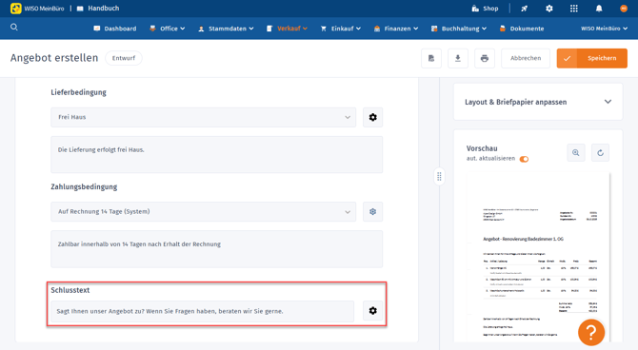Click the rocket icon in top bar
Screen dimensions: 638x350
point(524,9)
